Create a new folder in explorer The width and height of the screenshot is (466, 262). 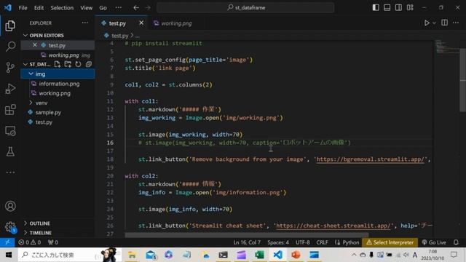pyautogui.click(x=68, y=64)
